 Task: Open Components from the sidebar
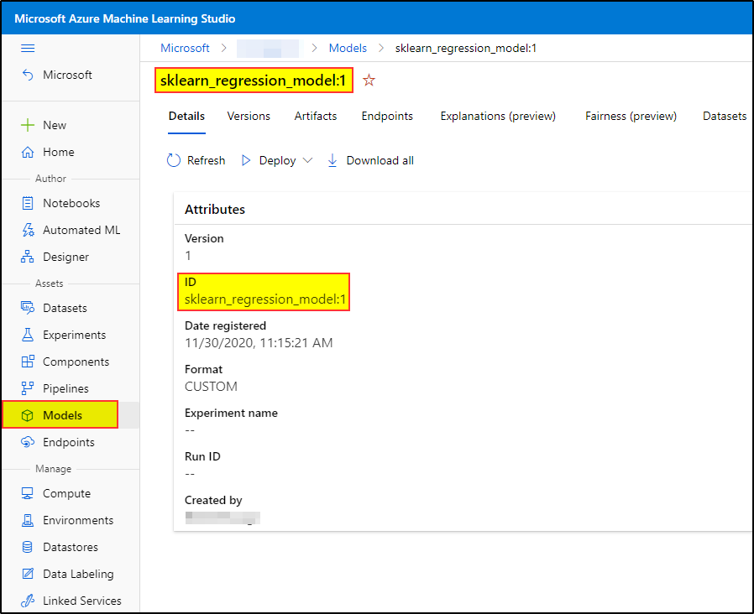click(76, 362)
